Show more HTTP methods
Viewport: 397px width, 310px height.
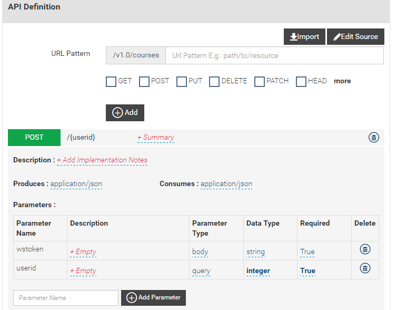342,81
